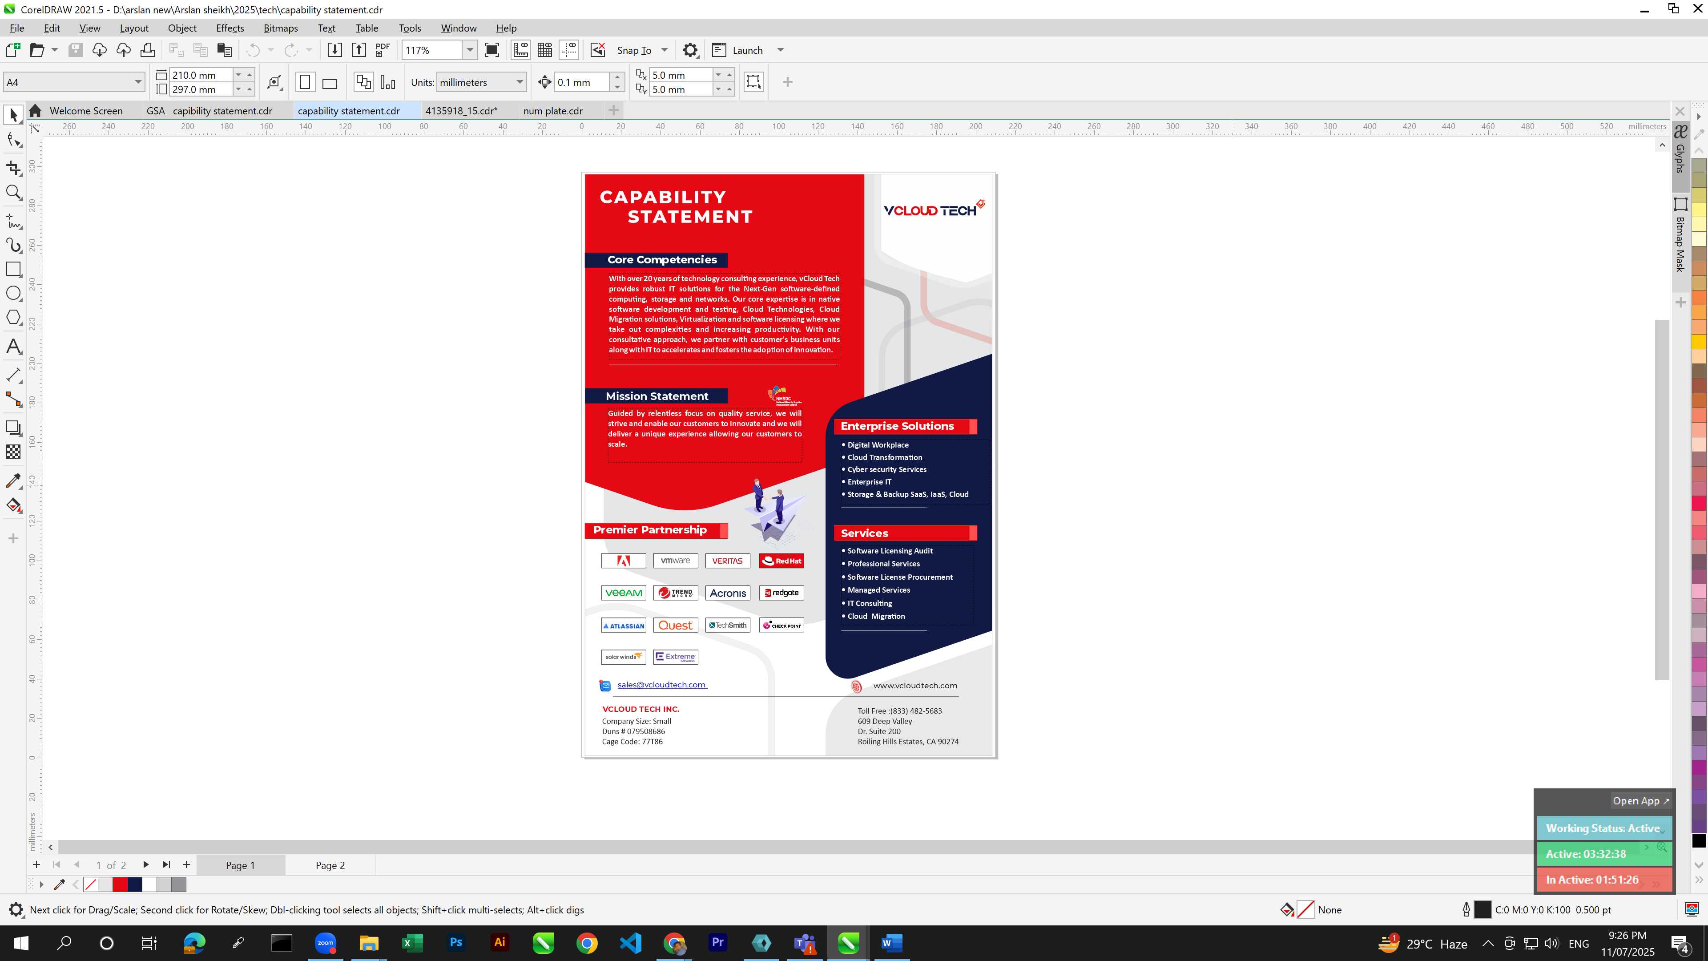
Task: Toggle Show Rulers
Action: coord(520,50)
